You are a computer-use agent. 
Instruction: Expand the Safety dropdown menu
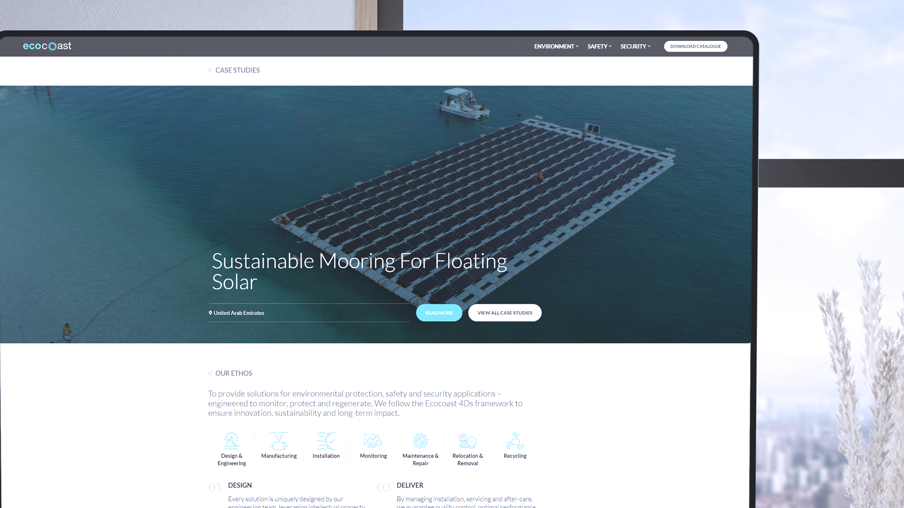[x=599, y=47]
